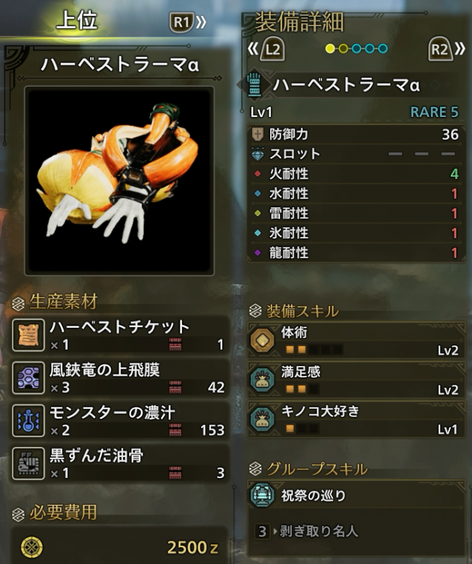Image resolution: width=472 pixels, height=564 pixels.
Task: Select the モンスターの濃汁 potion icon
Action: point(28,420)
